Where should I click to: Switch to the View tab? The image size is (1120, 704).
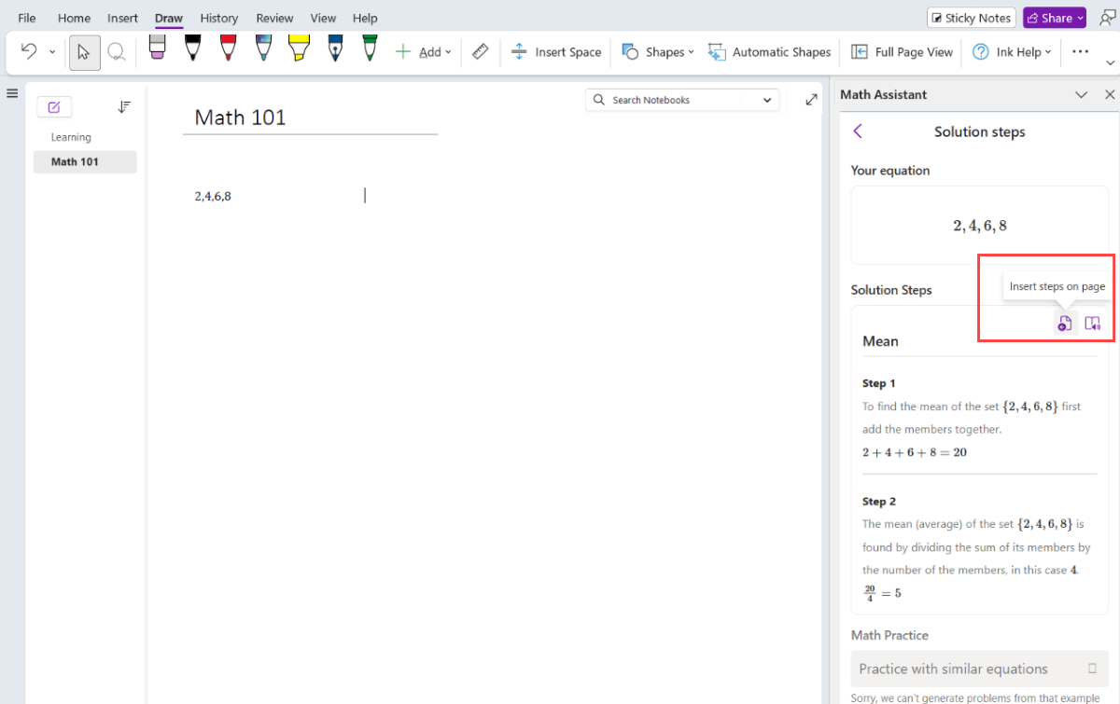coord(323,18)
